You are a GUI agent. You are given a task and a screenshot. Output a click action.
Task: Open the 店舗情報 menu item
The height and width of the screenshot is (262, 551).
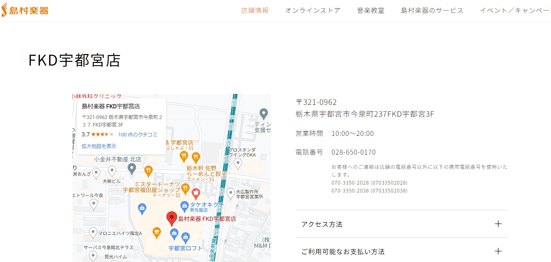pos(255,11)
